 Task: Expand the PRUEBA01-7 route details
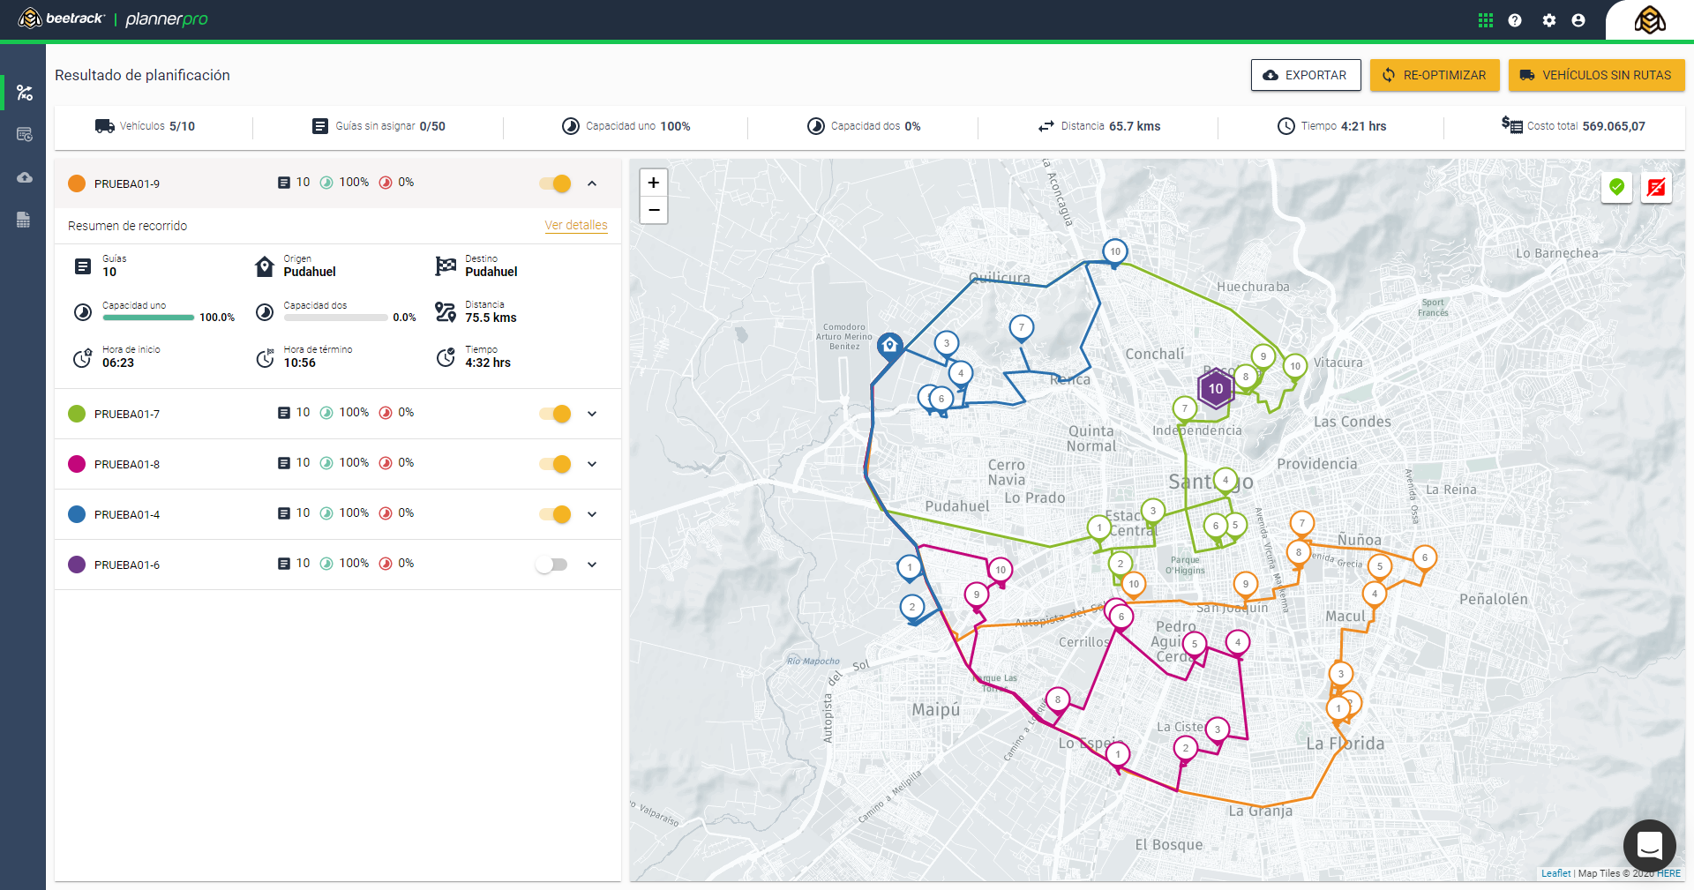pos(592,414)
